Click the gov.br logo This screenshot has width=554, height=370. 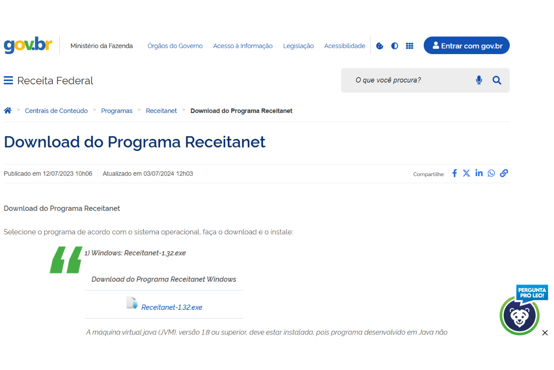pos(28,45)
